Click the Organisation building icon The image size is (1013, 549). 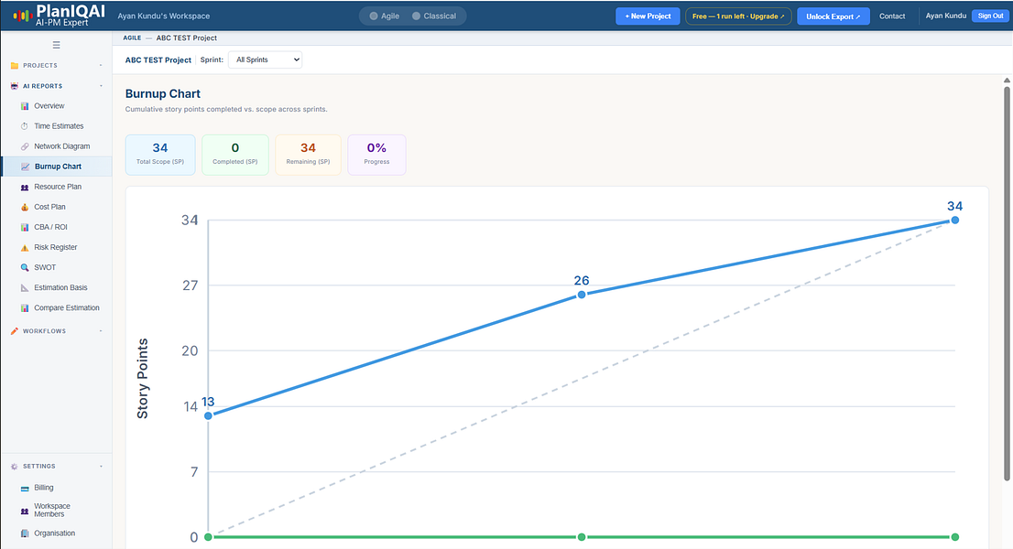25,533
